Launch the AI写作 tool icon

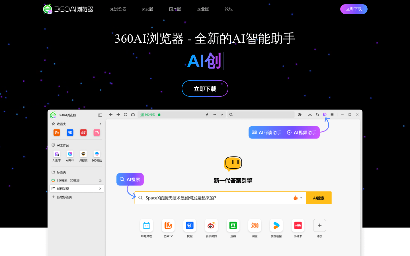tap(70, 154)
